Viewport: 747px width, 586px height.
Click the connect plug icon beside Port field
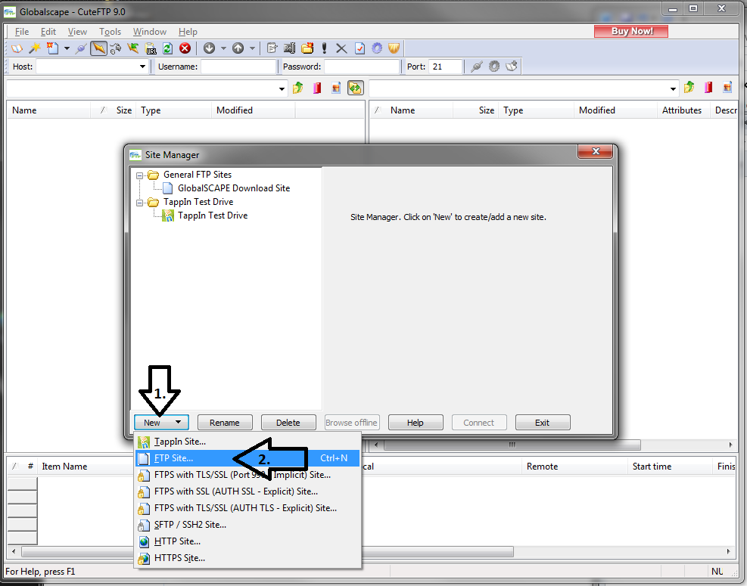point(476,67)
